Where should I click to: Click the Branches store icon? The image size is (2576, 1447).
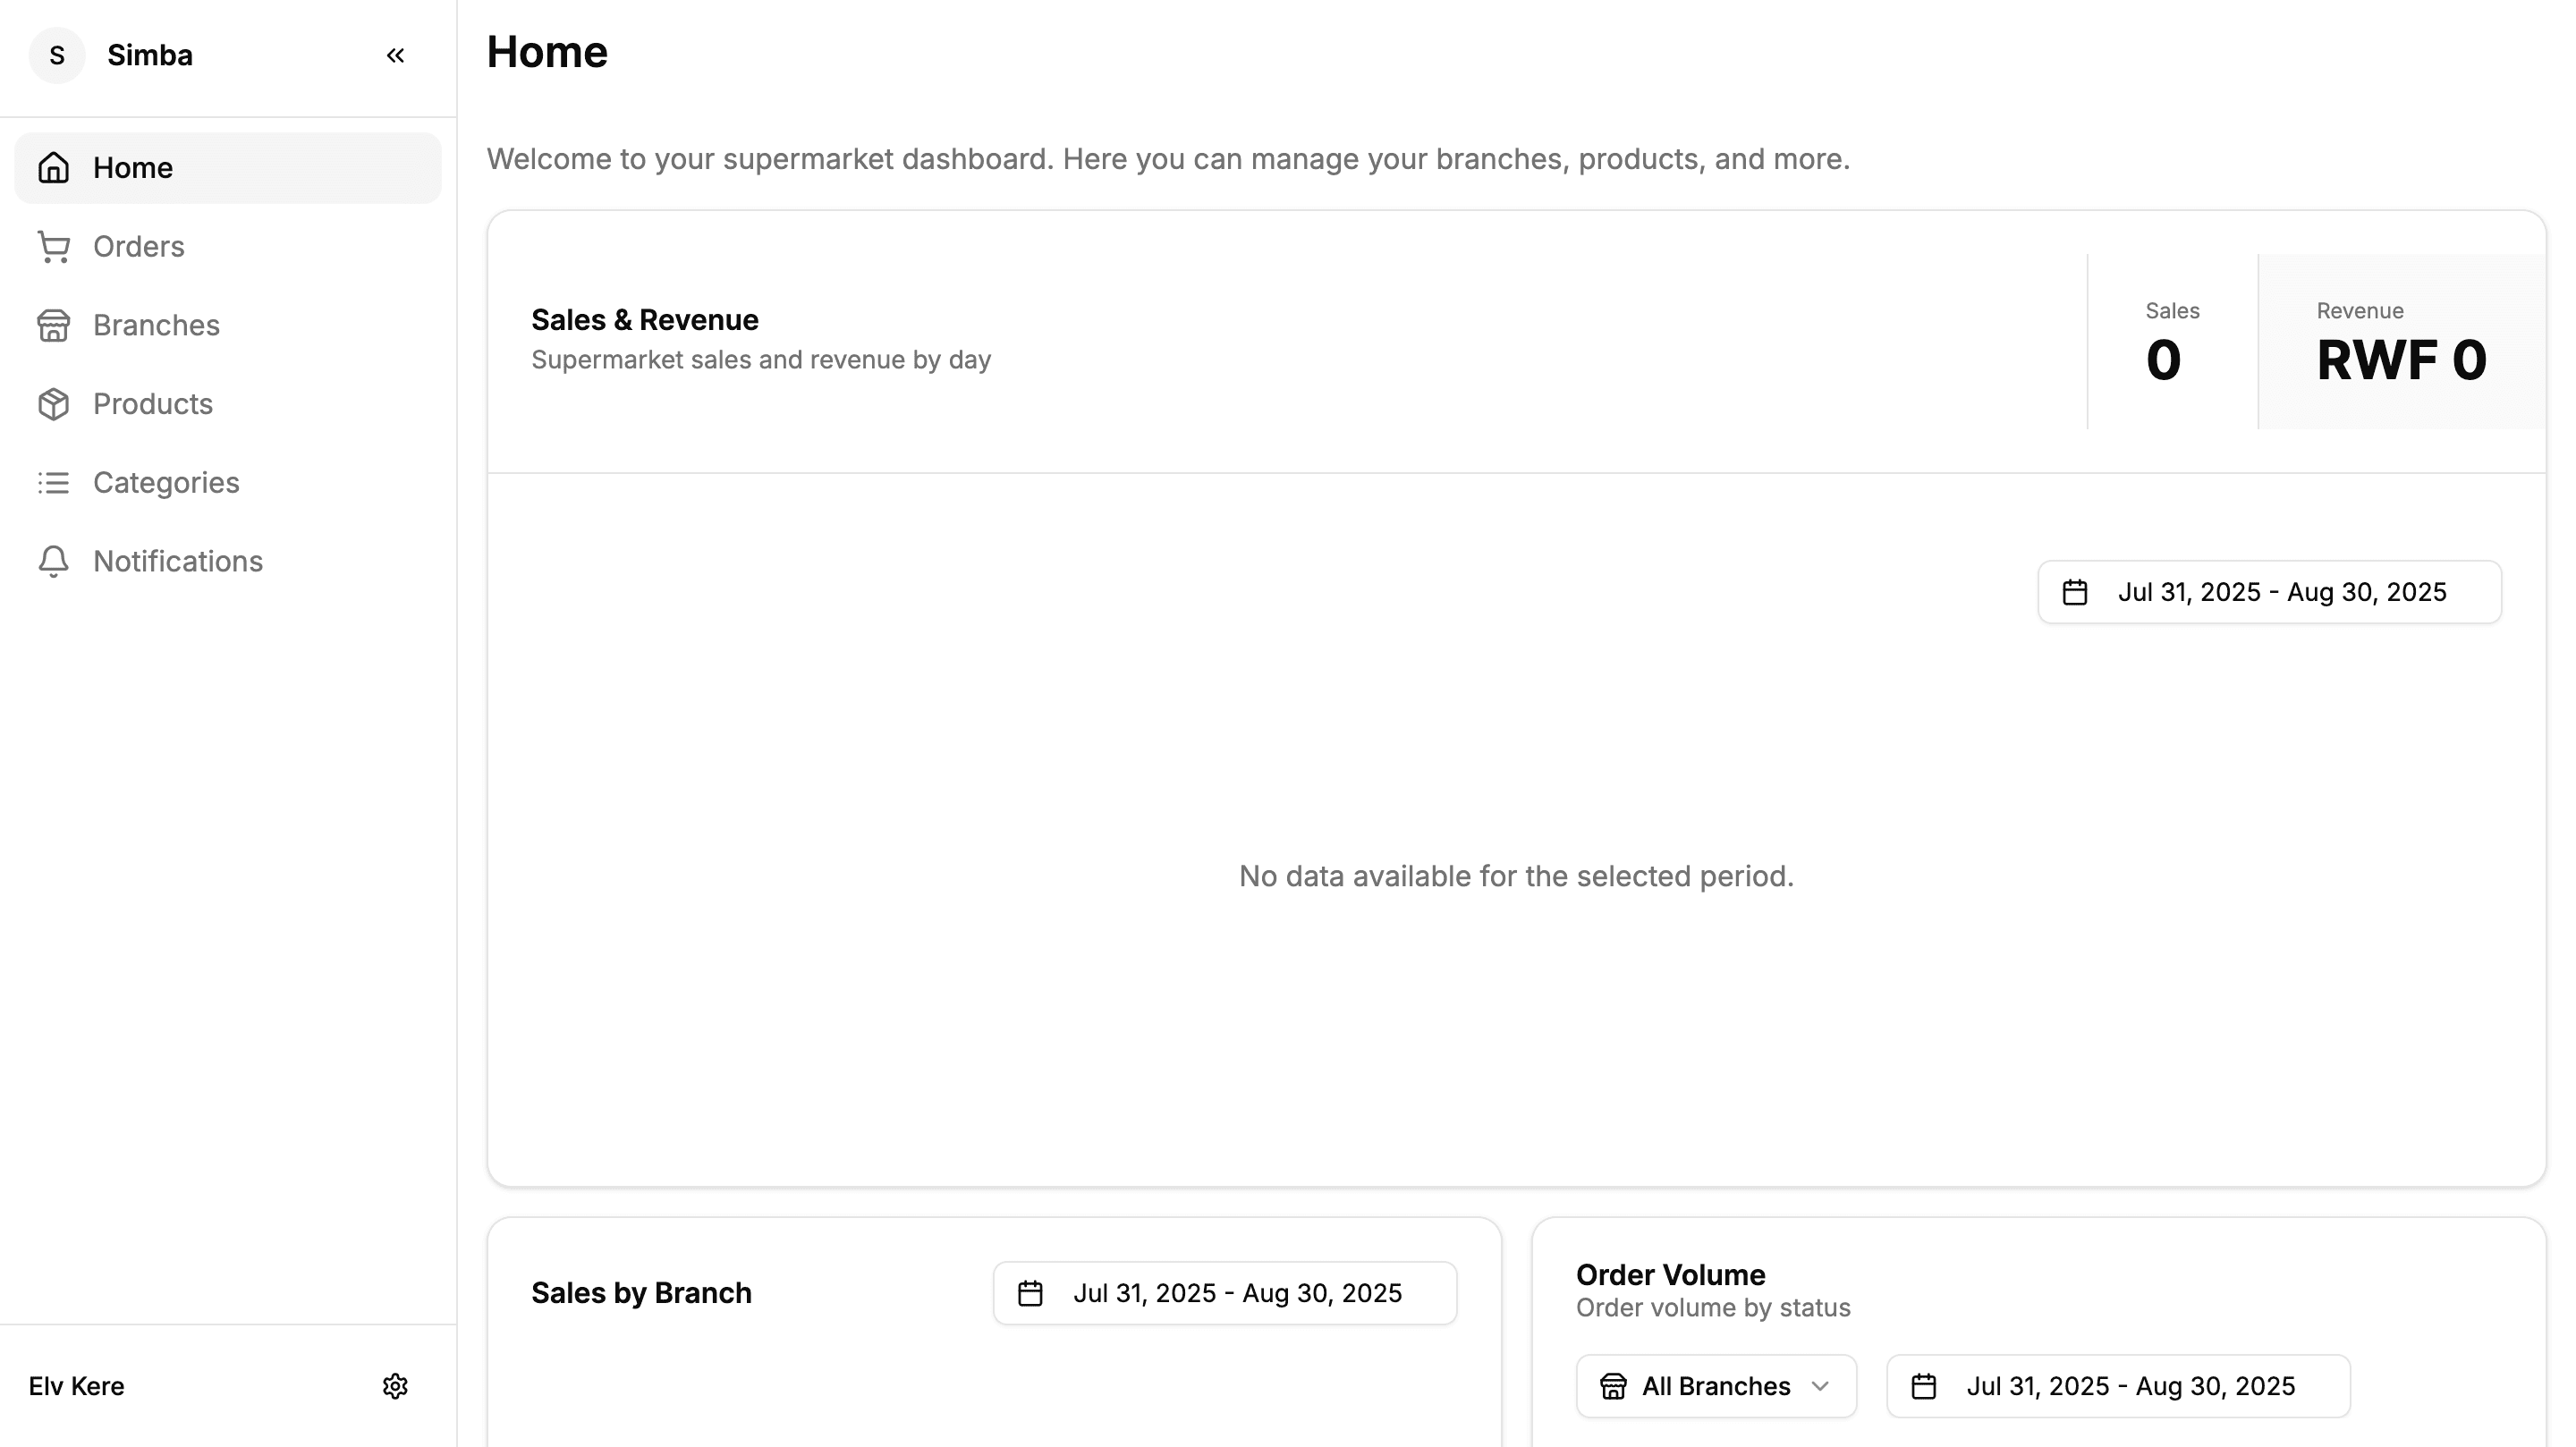coord(54,326)
